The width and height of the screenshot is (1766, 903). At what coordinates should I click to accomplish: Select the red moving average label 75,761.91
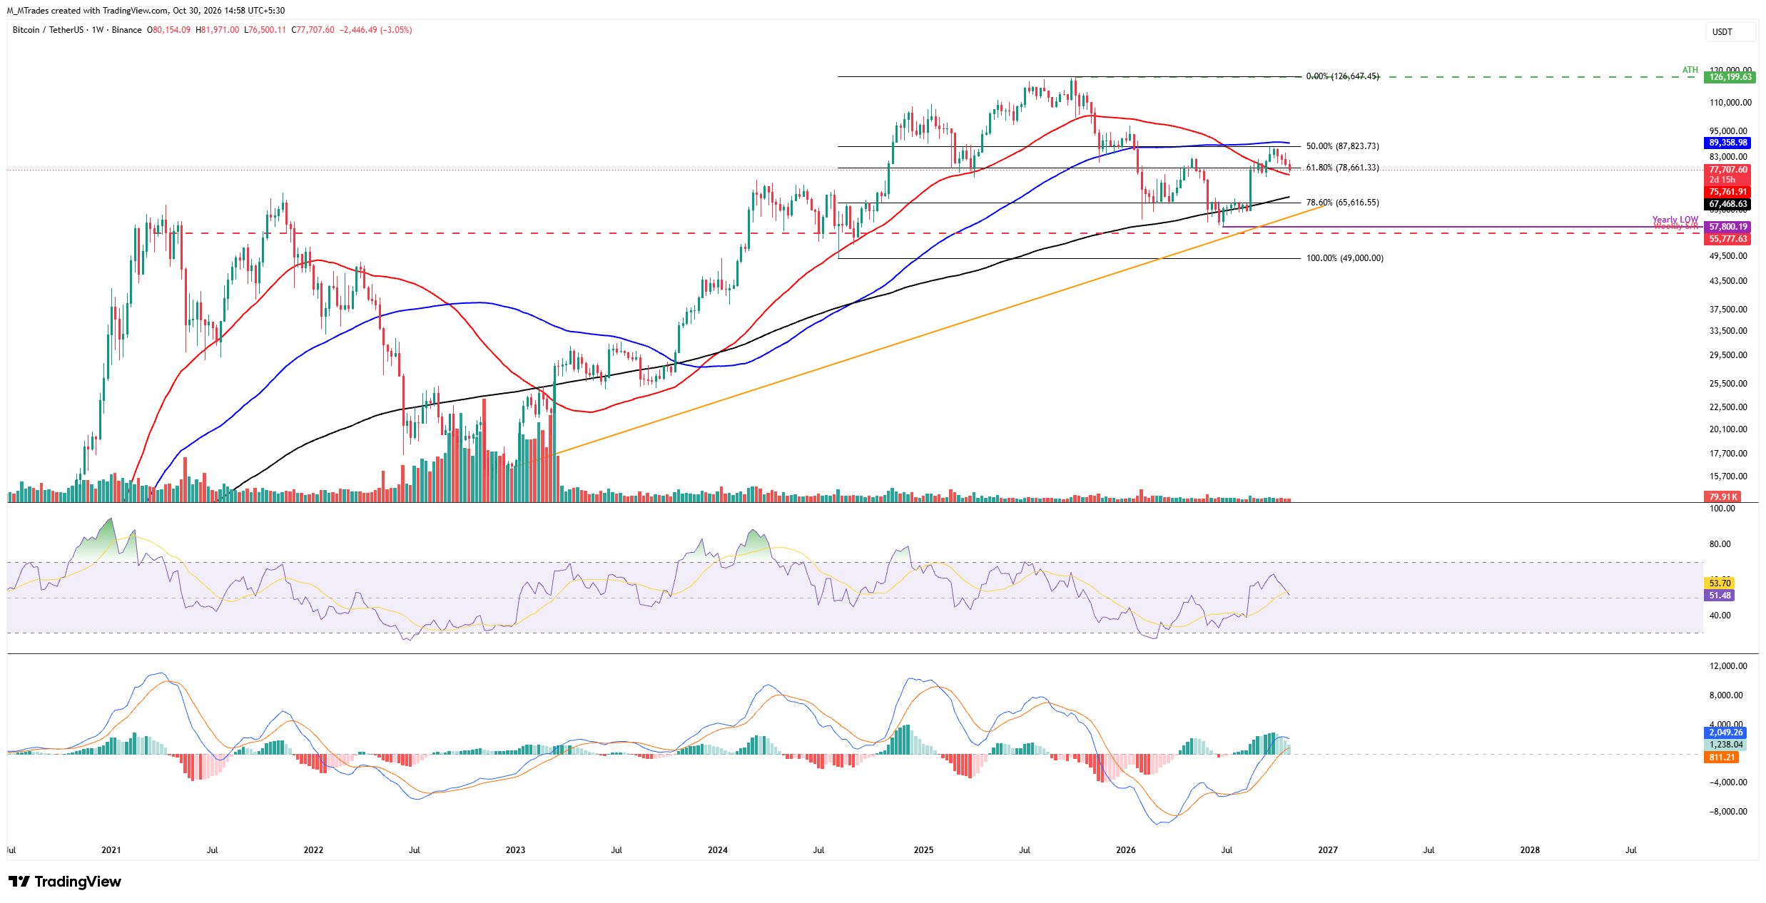[1726, 192]
